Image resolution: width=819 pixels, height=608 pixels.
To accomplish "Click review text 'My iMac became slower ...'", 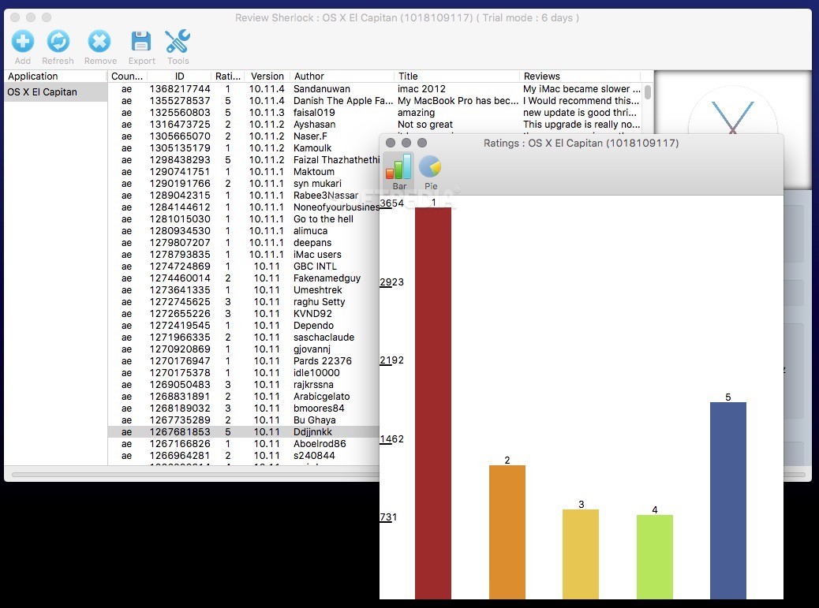I will click(x=582, y=89).
